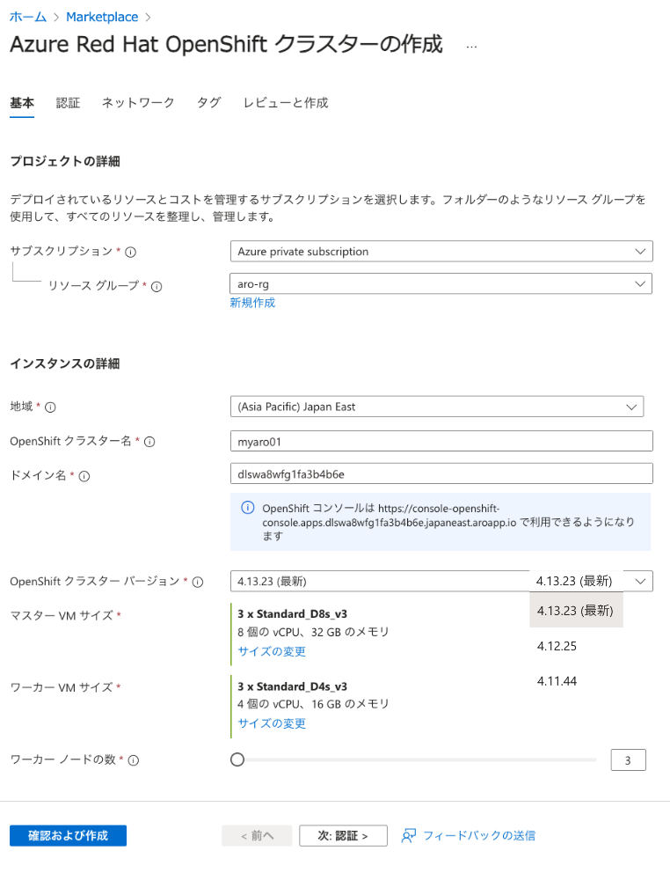
Task: Click the info icon in the console URL notice
Action: (248, 508)
